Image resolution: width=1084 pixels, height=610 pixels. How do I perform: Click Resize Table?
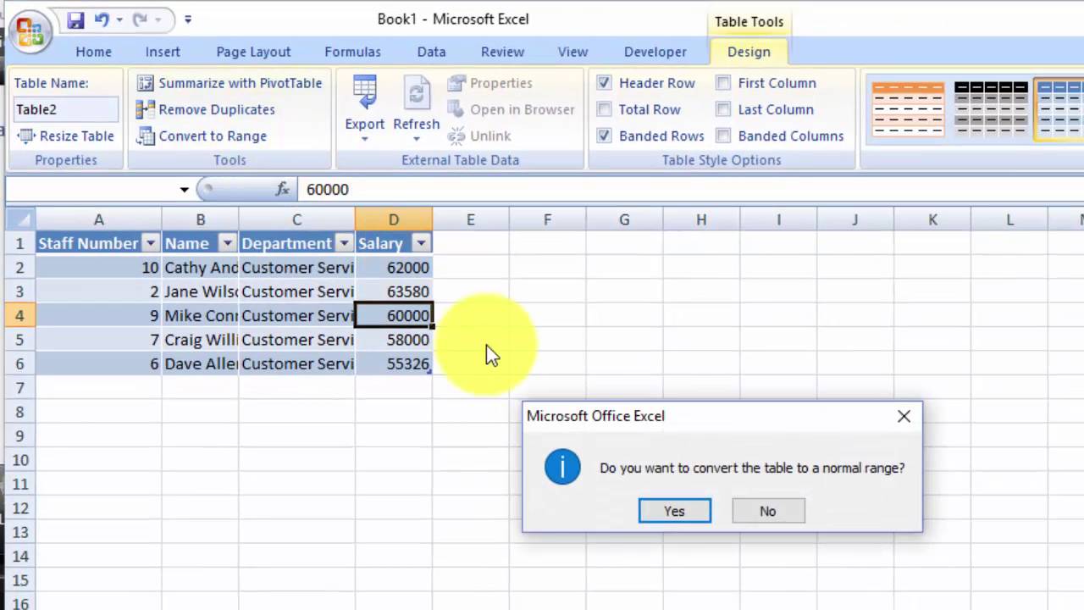point(65,136)
